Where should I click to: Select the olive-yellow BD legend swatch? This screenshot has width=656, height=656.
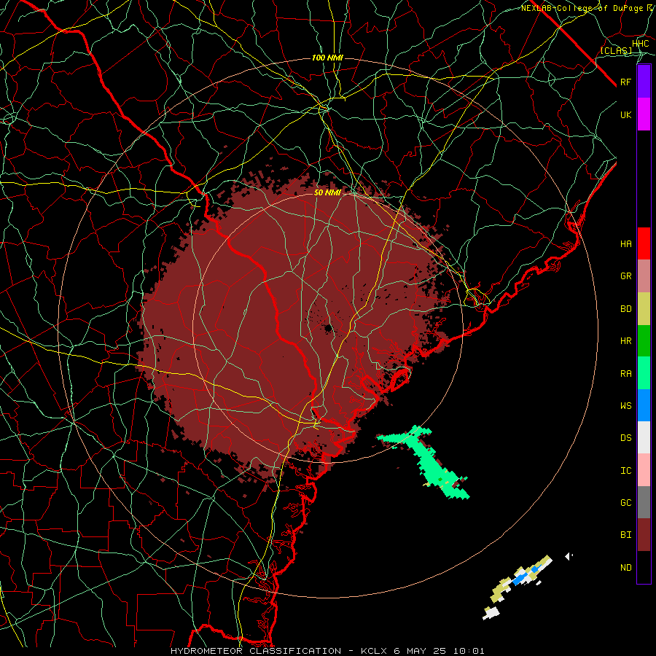[644, 309]
